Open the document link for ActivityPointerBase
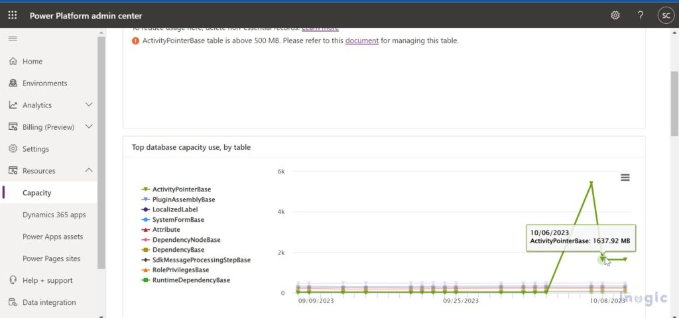Viewport: 679px width, 318px height. [361, 40]
